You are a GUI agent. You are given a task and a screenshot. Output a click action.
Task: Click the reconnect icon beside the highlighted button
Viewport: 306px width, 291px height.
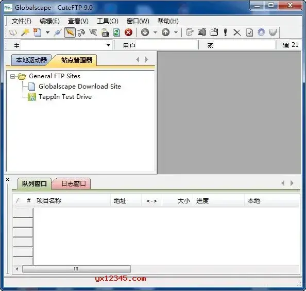click(x=81, y=32)
